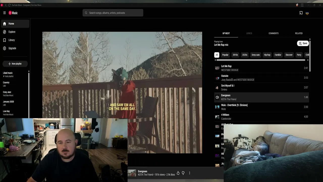Click the Let Me Rap track thumbnail
323x182 pixels.
(x=217, y=68)
